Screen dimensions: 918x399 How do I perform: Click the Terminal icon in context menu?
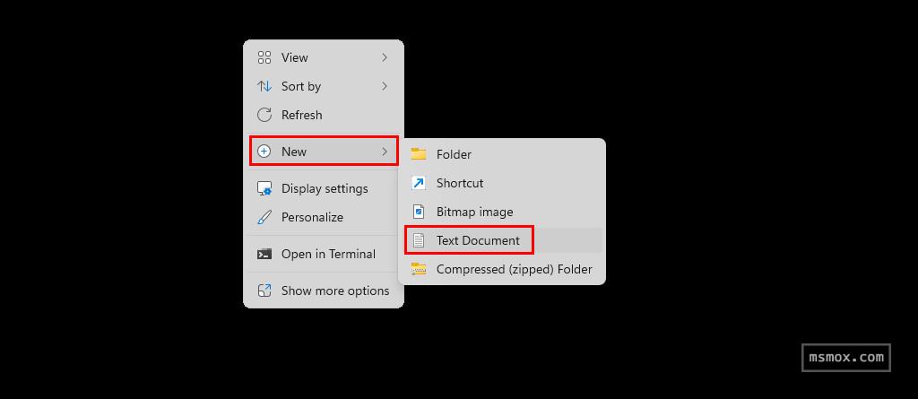(x=264, y=254)
